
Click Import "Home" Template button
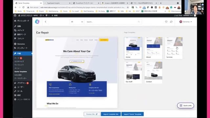pyautogui.click(x=133, y=114)
